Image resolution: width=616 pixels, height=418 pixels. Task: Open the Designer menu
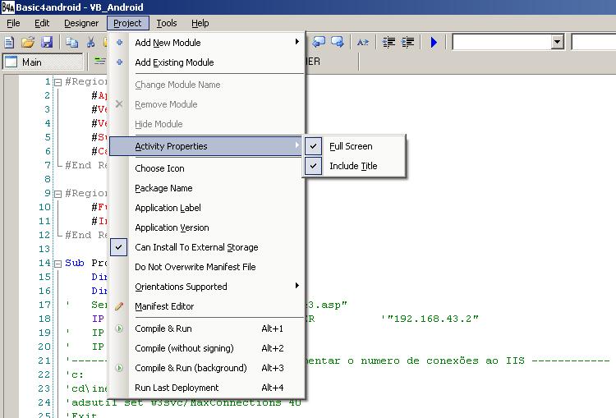[81, 23]
